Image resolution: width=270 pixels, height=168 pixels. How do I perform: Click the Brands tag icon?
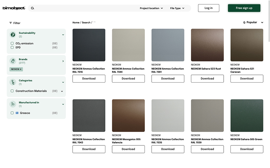coord(13,61)
